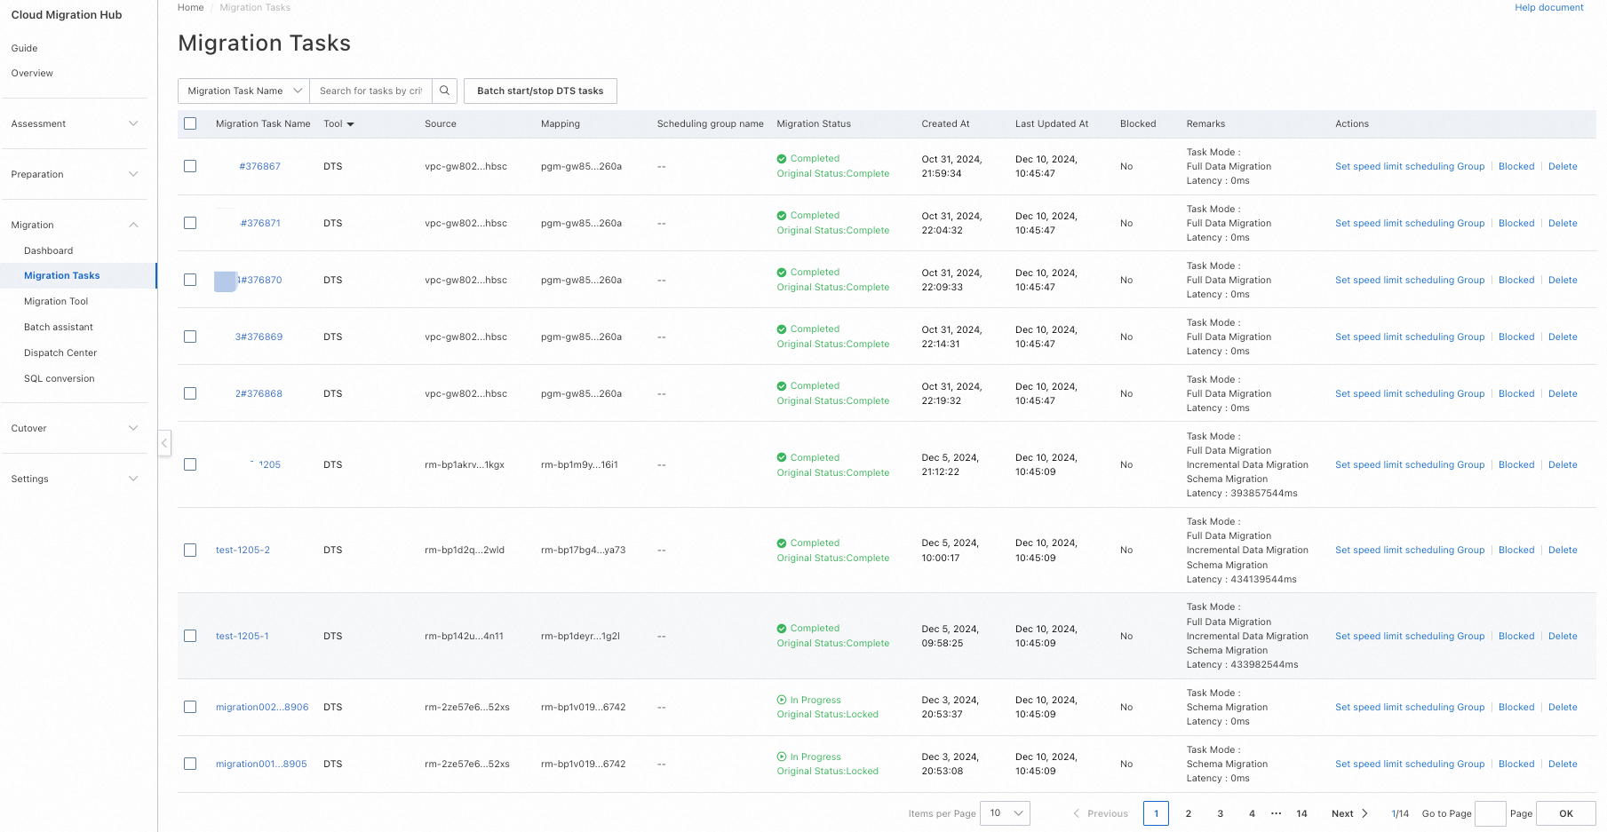
Task: Click Home in the breadcrumb
Action: click(x=190, y=7)
